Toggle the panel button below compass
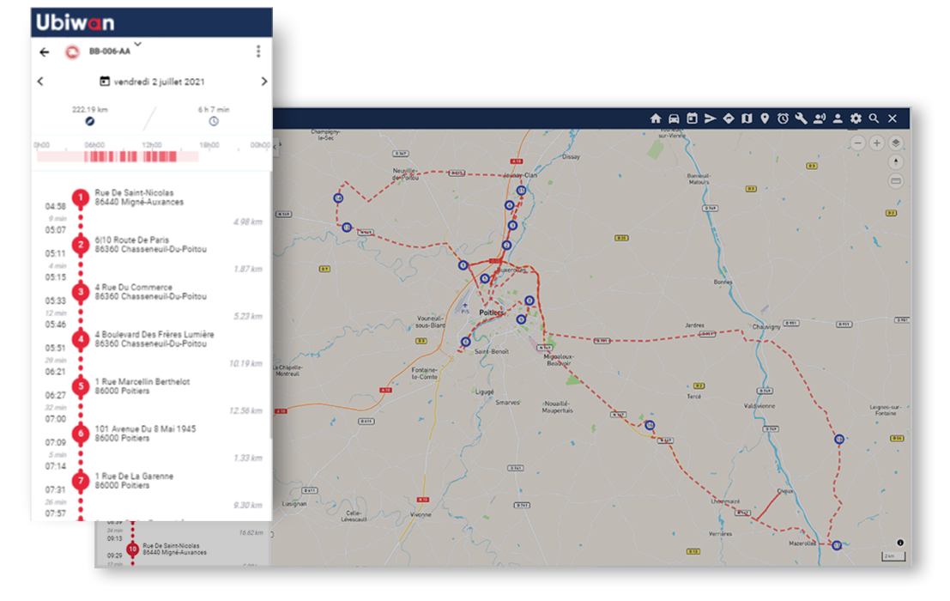The height and width of the screenshot is (601, 950). 895,180
